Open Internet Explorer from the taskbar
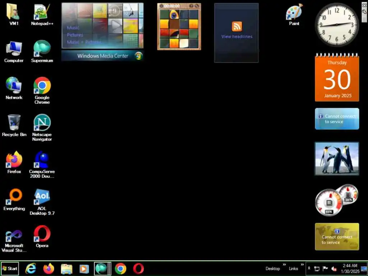Screen dimensions: 368x276 (x=31, y=268)
